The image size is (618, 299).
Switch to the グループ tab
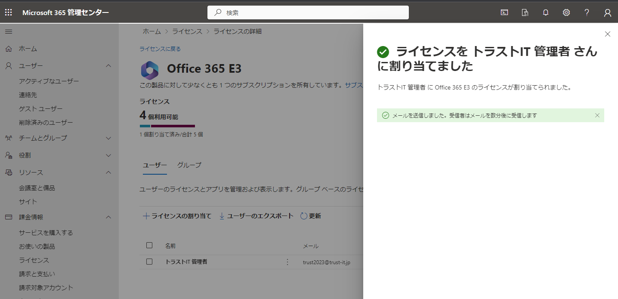[x=189, y=165]
